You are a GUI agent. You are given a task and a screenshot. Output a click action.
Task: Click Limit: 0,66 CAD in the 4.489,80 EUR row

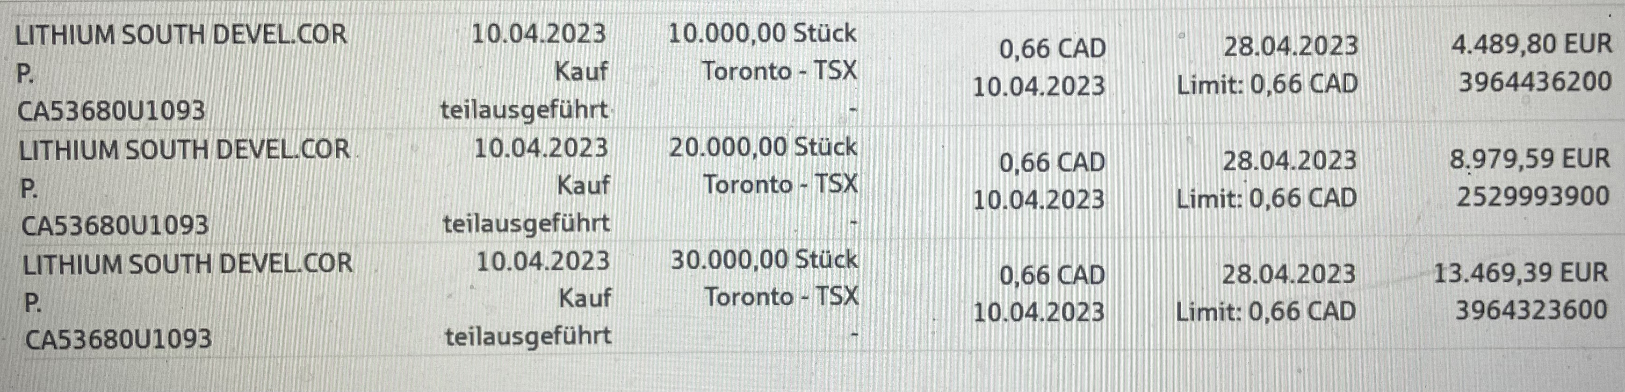tap(1267, 85)
